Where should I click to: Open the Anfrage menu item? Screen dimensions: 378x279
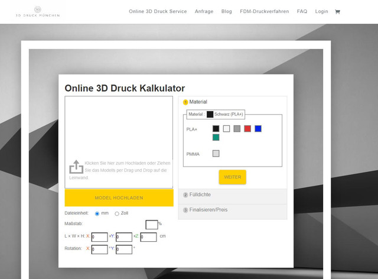coord(204,11)
